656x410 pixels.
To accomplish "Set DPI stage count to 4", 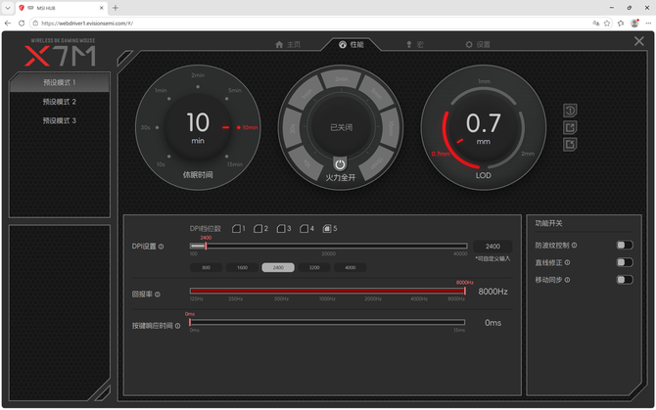I will click(306, 229).
